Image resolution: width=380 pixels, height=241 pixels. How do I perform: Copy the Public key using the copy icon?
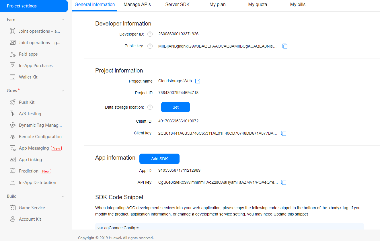pyautogui.click(x=284, y=46)
